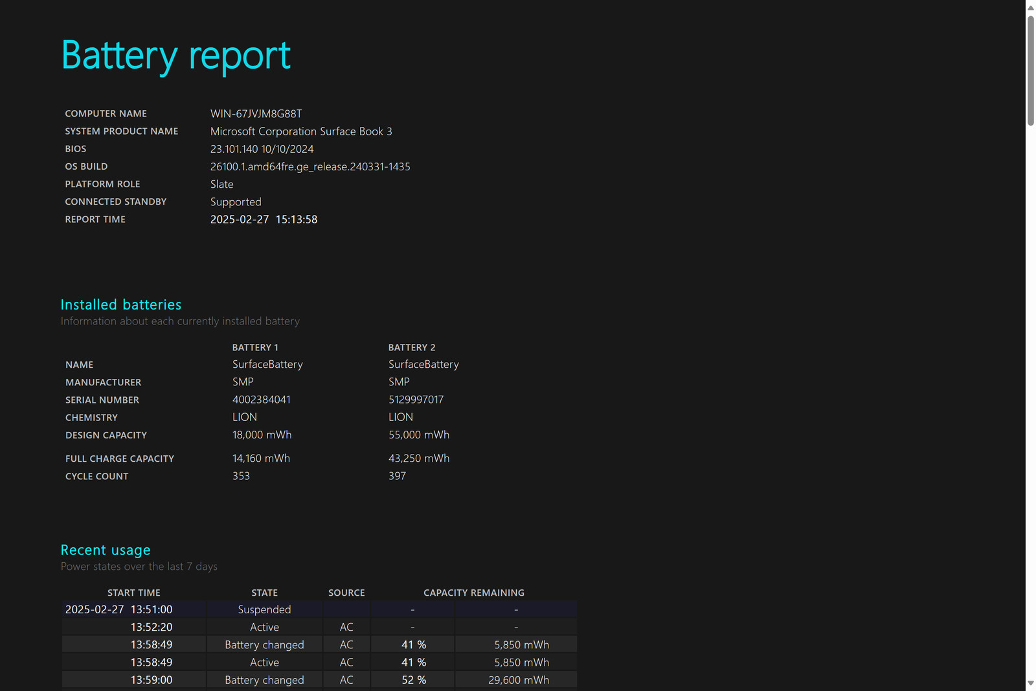Click the CHEMISTRY row label
1036x691 pixels.
[92, 418]
